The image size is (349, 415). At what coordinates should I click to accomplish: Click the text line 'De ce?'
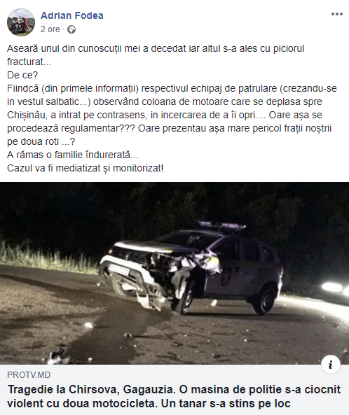[x=22, y=75]
